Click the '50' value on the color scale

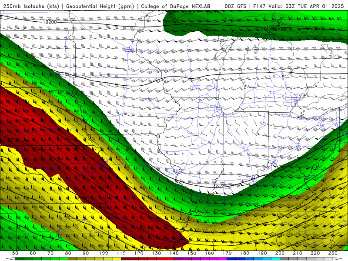click(x=15, y=253)
